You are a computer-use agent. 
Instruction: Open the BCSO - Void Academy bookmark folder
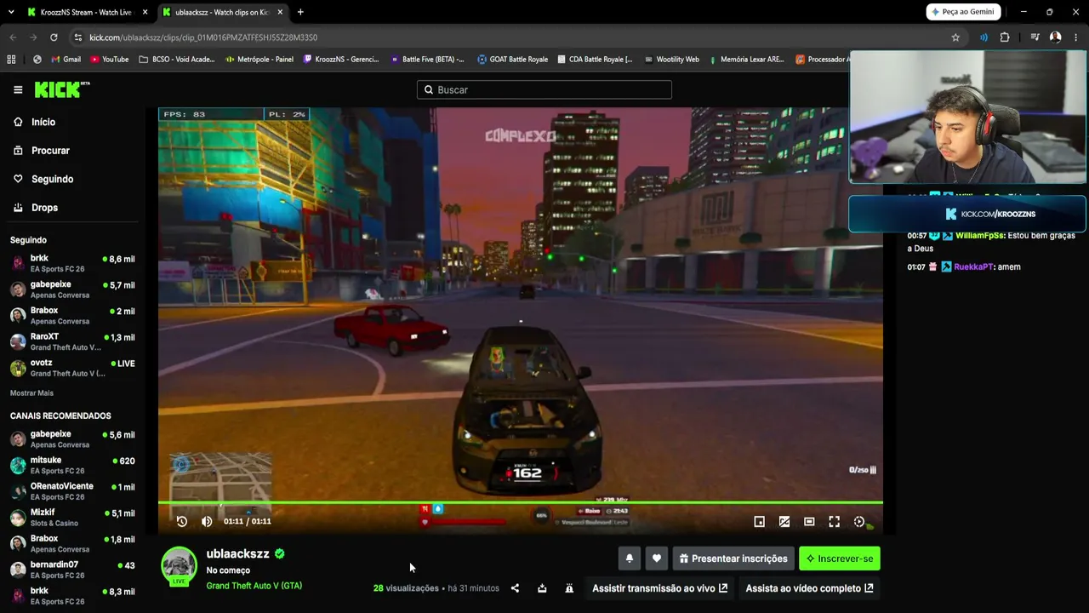(177, 60)
